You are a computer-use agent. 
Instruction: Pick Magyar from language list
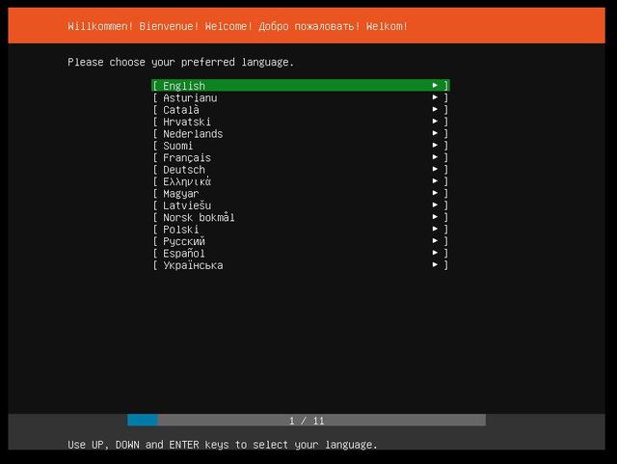[x=301, y=193]
